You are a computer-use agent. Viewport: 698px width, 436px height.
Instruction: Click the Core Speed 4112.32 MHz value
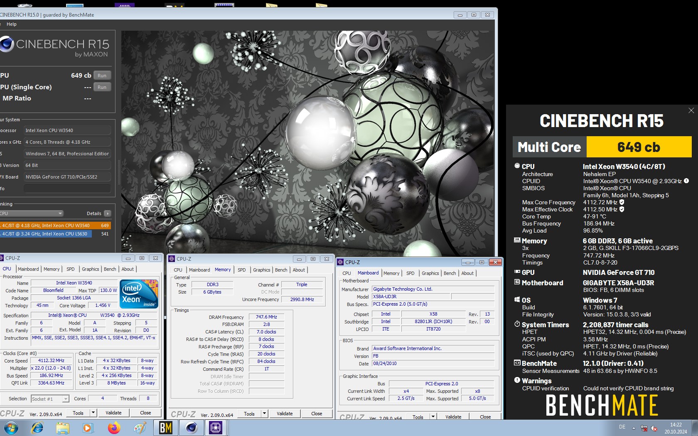click(x=52, y=360)
